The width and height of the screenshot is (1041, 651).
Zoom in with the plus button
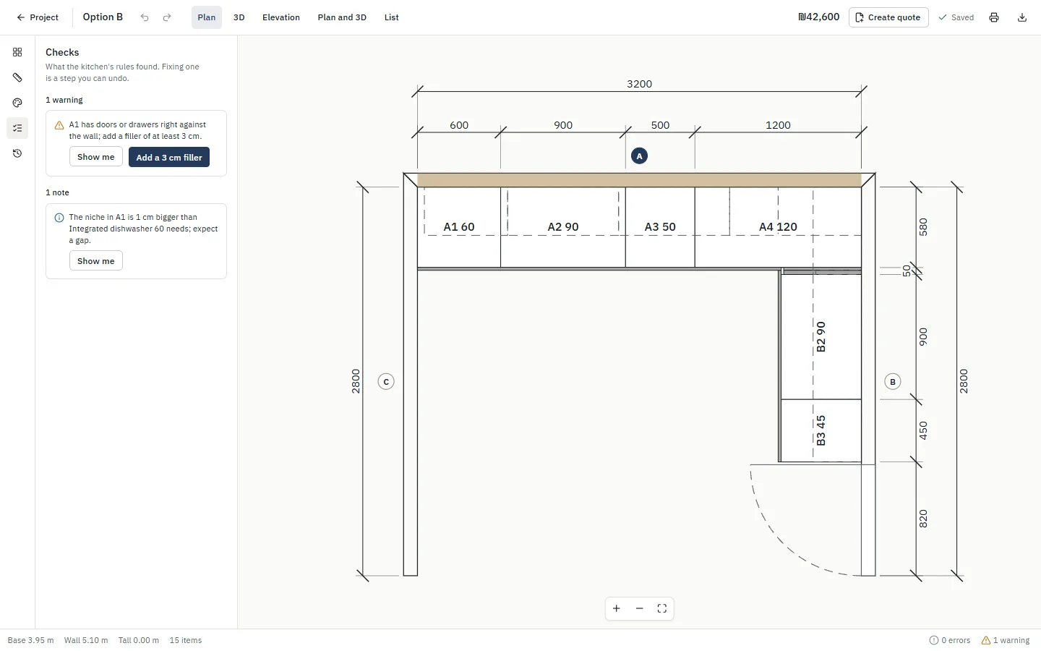[617, 608]
